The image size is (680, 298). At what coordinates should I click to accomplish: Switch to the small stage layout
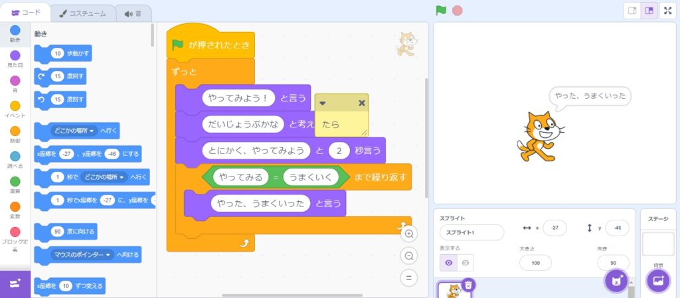[x=633, y=11]
